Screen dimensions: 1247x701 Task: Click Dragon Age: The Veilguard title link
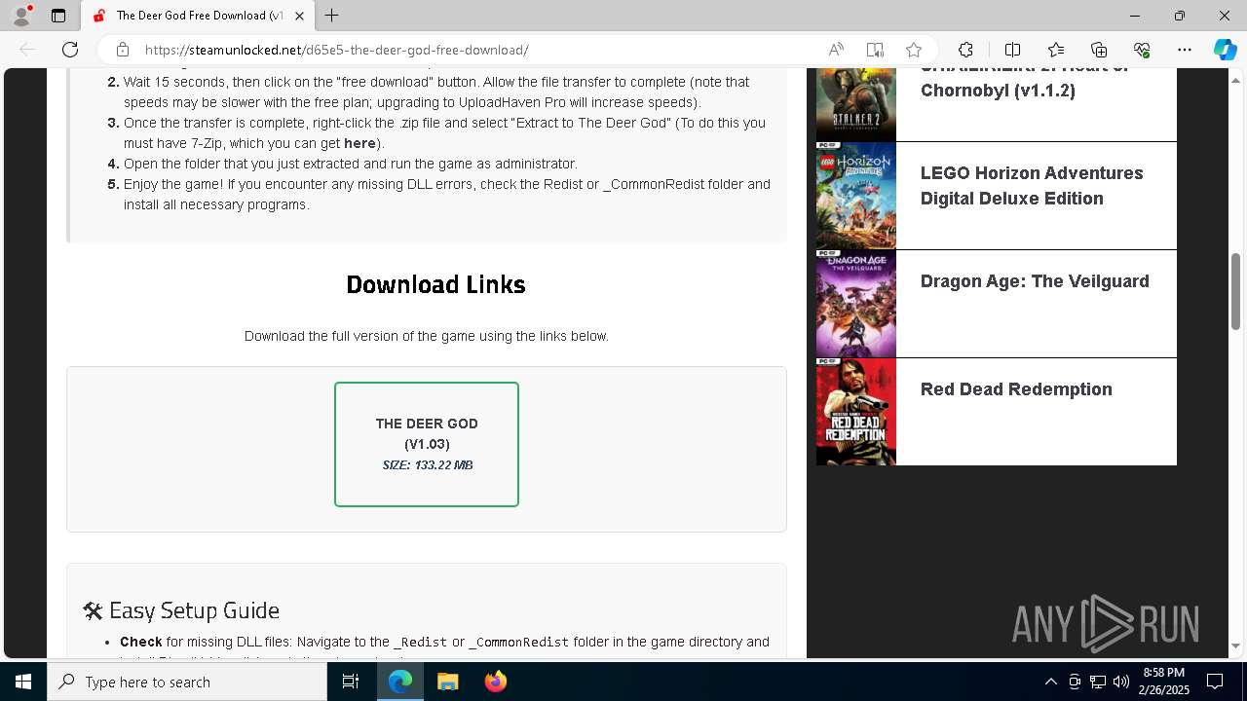pyautogui.click(x=1035, y=280)
